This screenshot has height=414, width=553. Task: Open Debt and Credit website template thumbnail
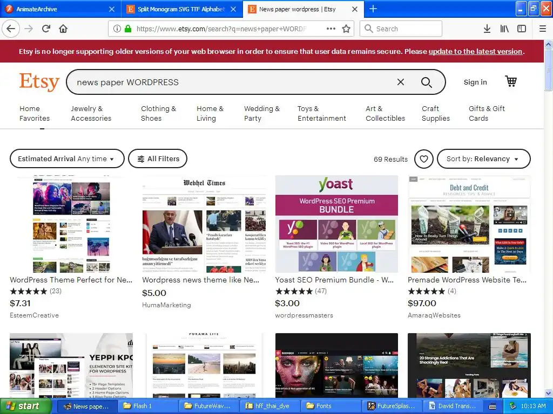469,224
